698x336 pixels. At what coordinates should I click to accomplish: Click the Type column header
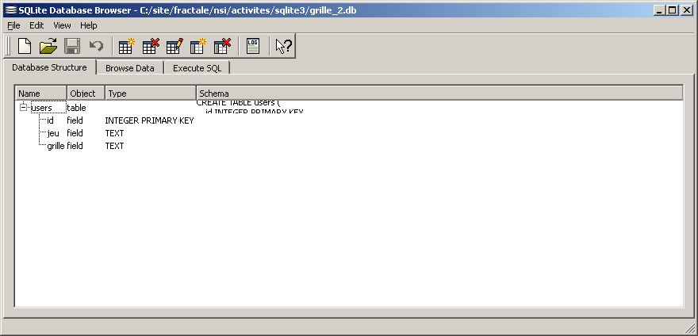(151, 93)
